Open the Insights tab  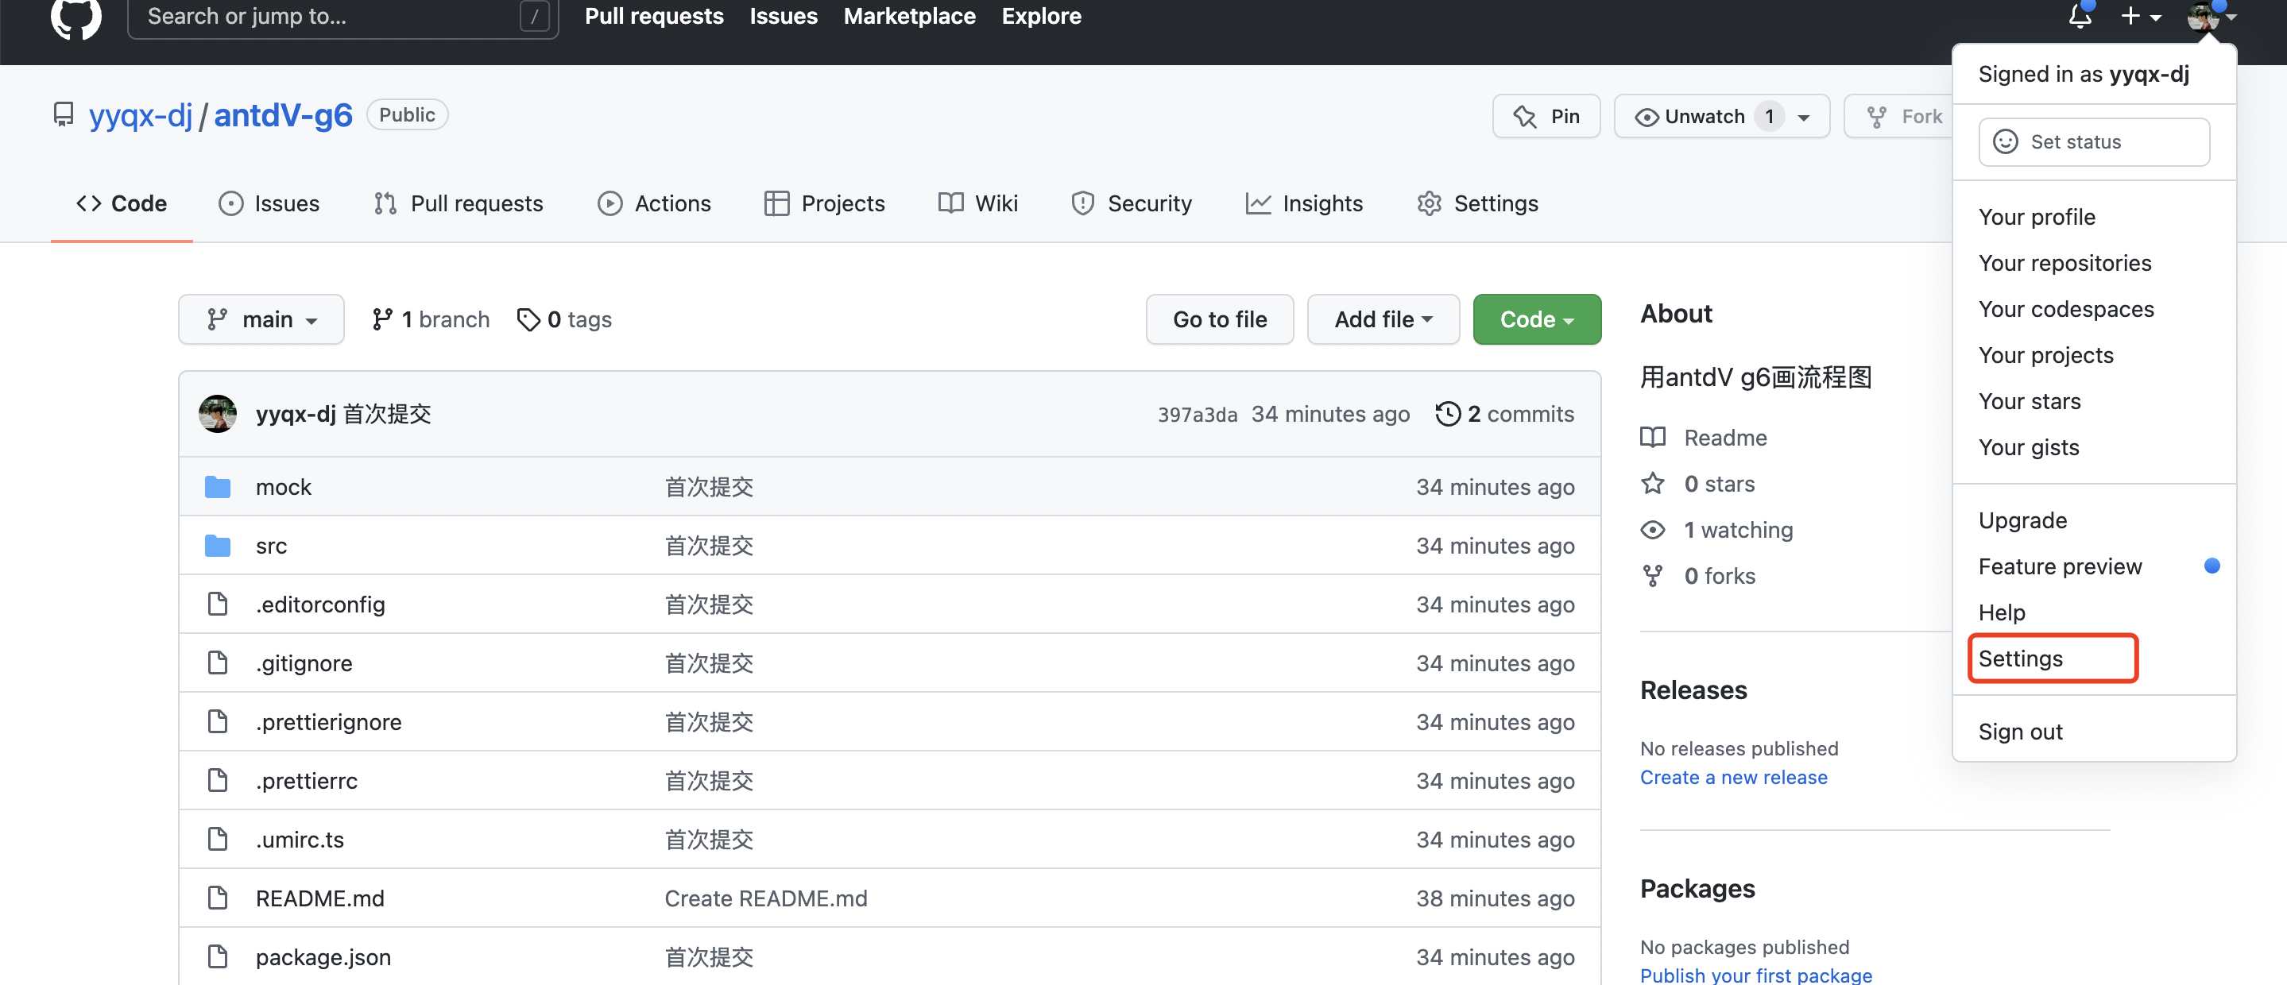click(x=1304, y=203)
